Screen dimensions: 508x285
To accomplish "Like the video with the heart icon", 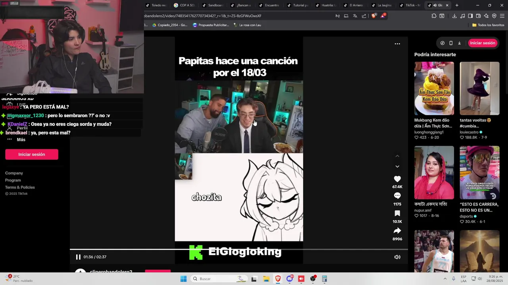I will point(397,179).
